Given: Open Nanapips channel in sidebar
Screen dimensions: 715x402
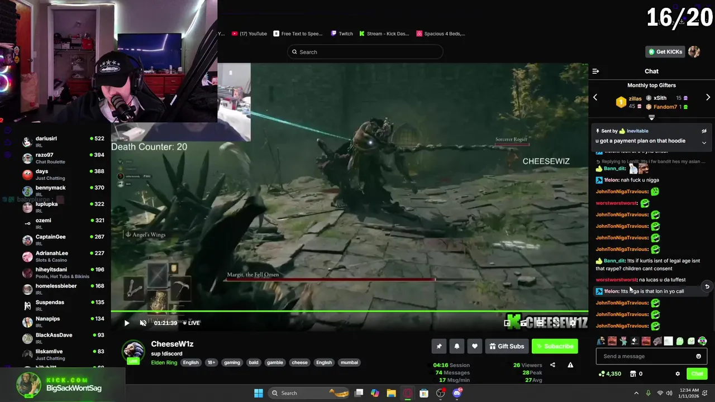Looking at the screenshot, I should (x=63, y=322).
